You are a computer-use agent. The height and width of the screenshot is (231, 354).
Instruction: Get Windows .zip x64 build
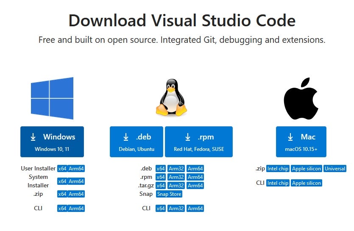[62, 194]
